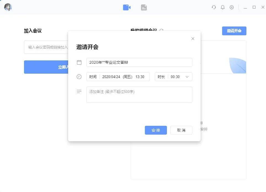The height and width of the screenshot is (192, 266).
Task: Click the calendar icon beside meeting topic
Action: pos(79,62)
